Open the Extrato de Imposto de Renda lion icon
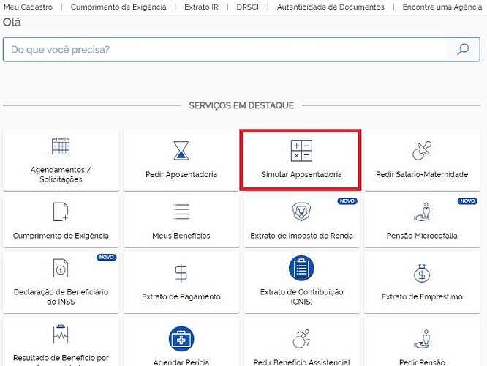Viewport: 487px width, 366px height. (x=301, y=212)
